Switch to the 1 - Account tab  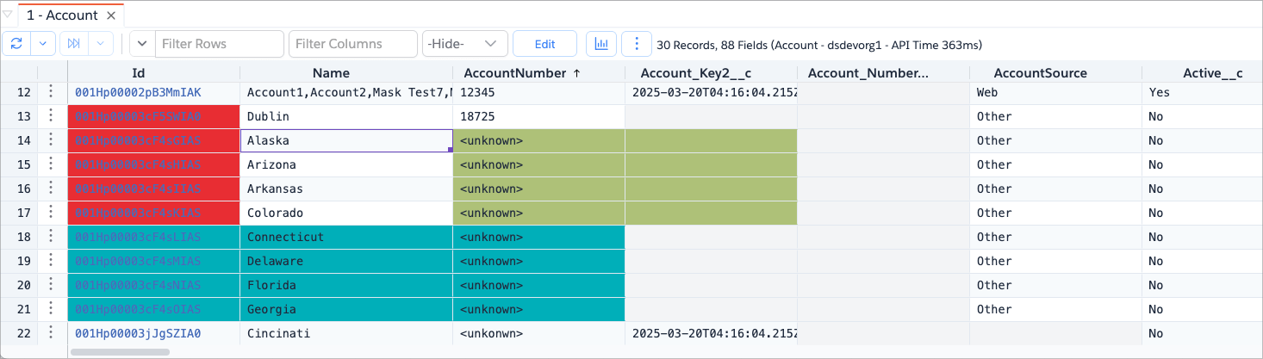pos(62,15)
